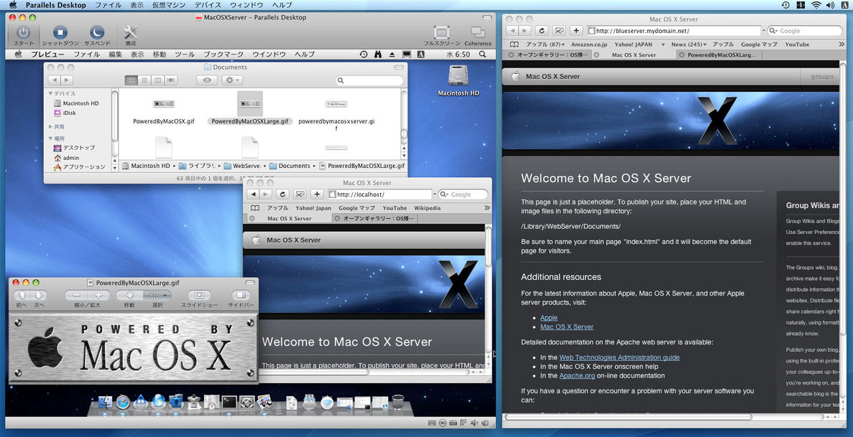Select Finder column view button
853x437 pixels.
[158, 80]
